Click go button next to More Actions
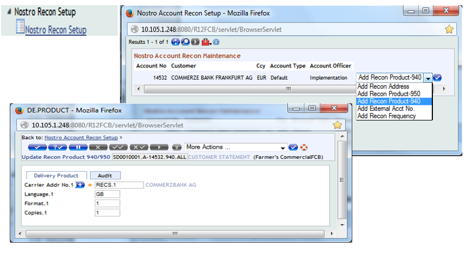Image resolution: width=467 pixels, height=256 pixels. tap(293, 147)
